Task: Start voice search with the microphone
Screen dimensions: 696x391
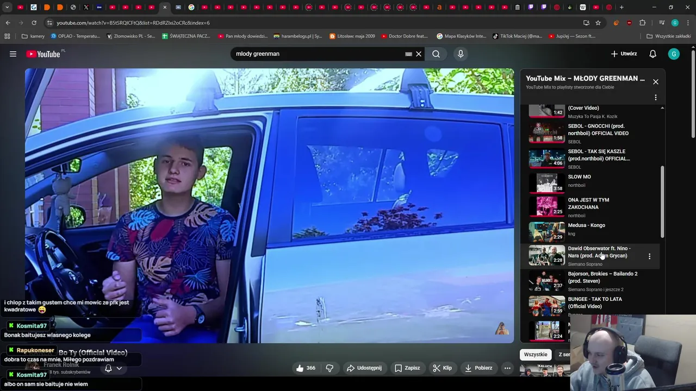Action: click(x=461, y=54)
